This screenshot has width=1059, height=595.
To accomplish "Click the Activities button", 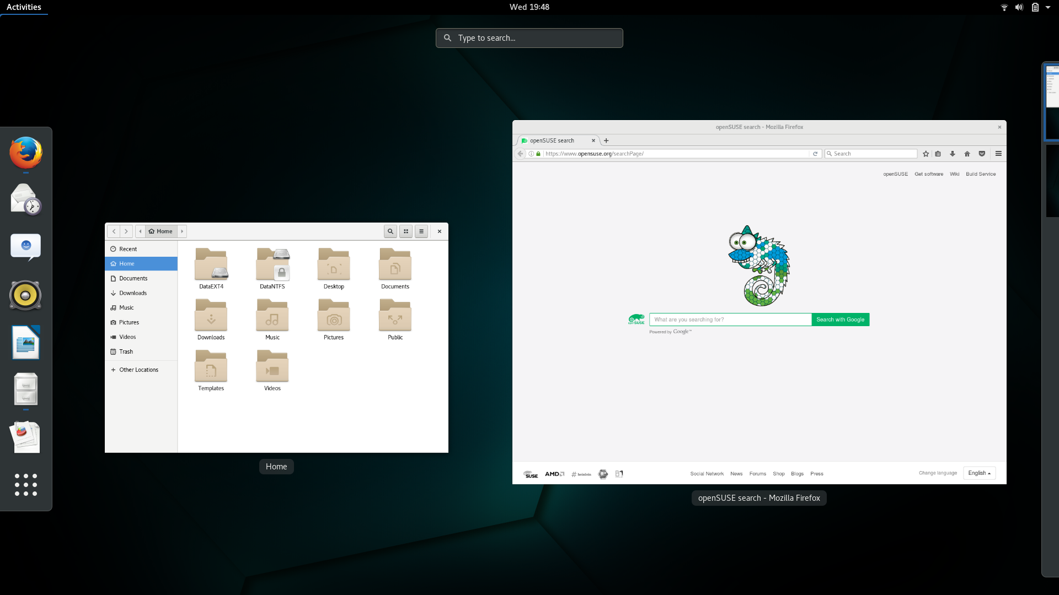I will (24, 7).
